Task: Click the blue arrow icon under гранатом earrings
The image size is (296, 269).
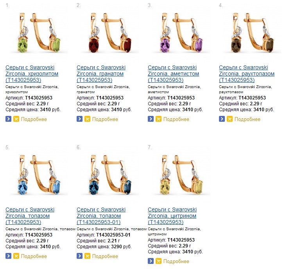Action: click(80, 119)
